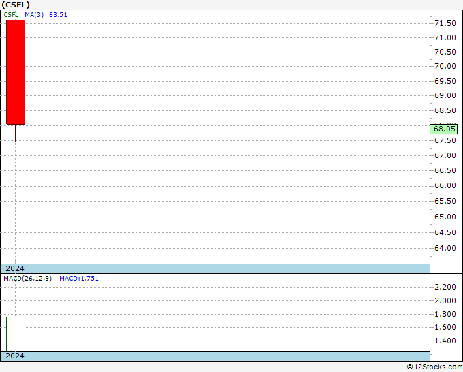Click the 64.00 price axis label
The width and height of the screenshot is (463, 372).
click(445, 248)
